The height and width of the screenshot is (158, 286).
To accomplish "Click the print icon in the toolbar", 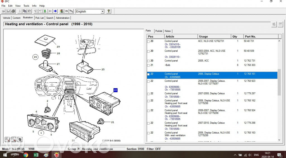I will coord(13,11).
